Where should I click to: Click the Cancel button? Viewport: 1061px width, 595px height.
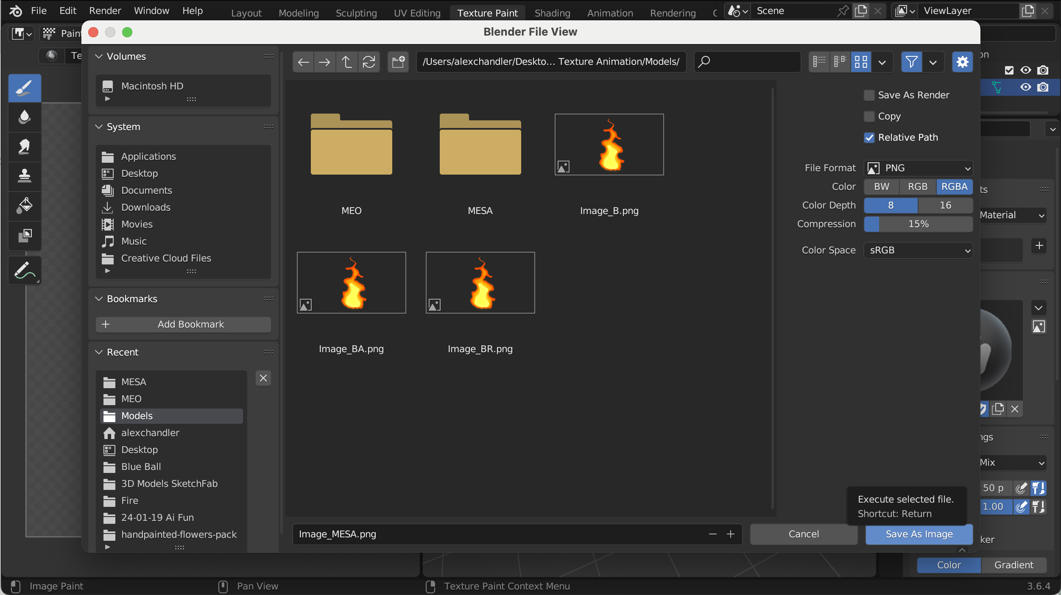[x=804, y=534]
